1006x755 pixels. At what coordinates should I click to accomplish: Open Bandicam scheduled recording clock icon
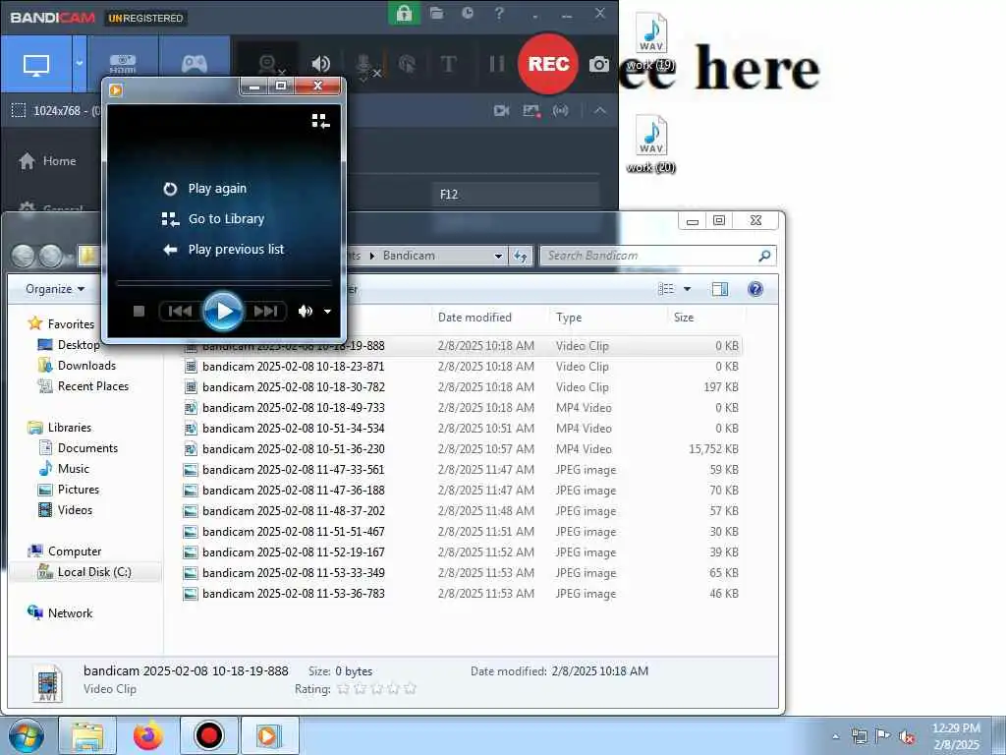(x=468, y=13)
